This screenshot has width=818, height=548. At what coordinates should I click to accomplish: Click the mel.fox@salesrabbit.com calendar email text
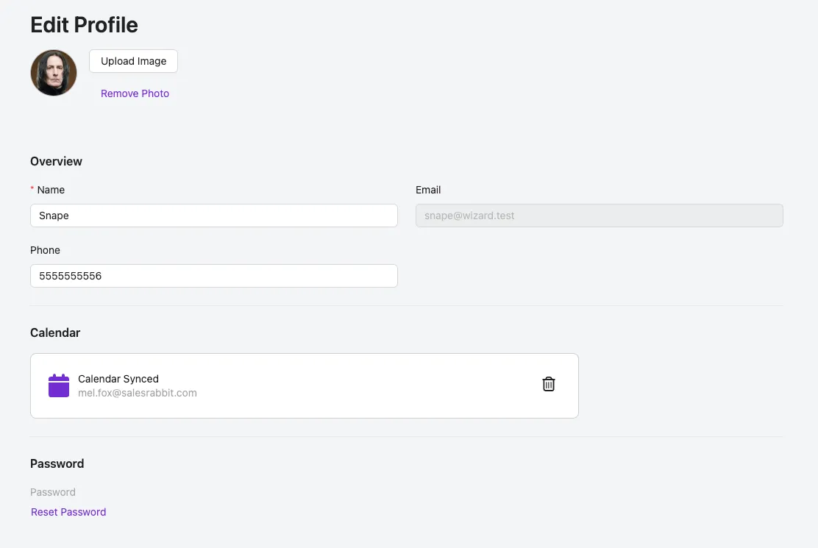point(138,393)
